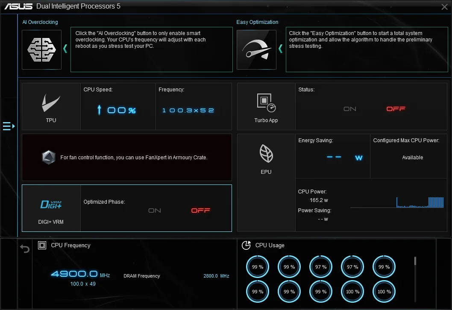The height and width of the screenshot is (310, 452).
Task: Click the Easy Optimization speedometer icon
Action: tap(256, 50)
